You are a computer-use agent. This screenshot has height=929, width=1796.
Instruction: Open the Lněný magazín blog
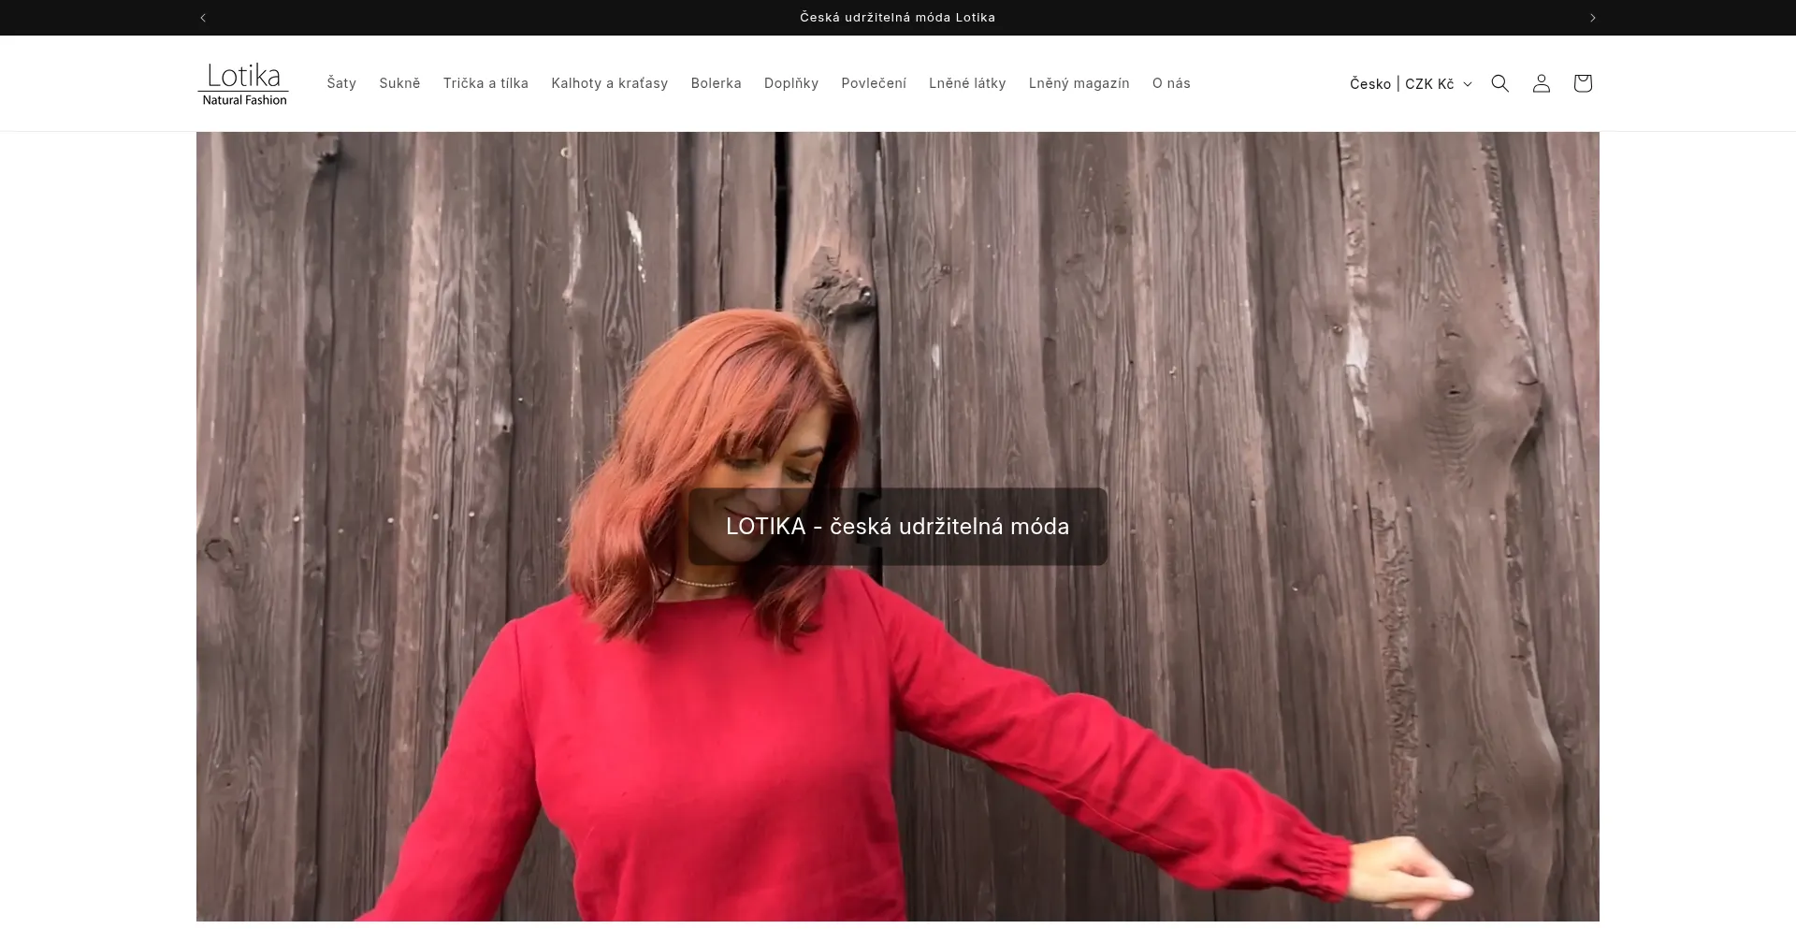[x=1079, y=83]
